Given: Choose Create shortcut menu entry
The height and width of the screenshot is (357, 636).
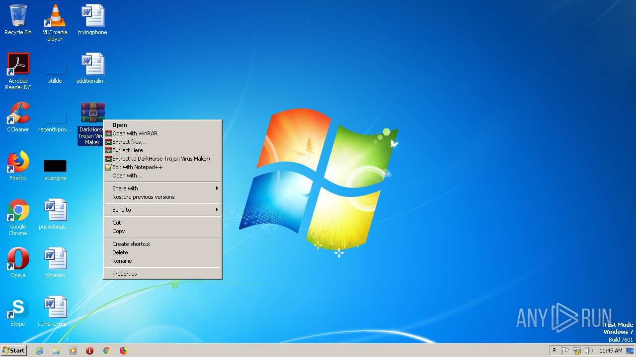Looking at the screenshot, I should pos(162,244).
